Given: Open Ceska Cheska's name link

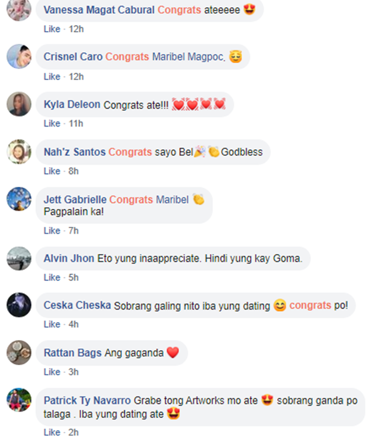Looking at the screenshot, I should click(77, 305).
